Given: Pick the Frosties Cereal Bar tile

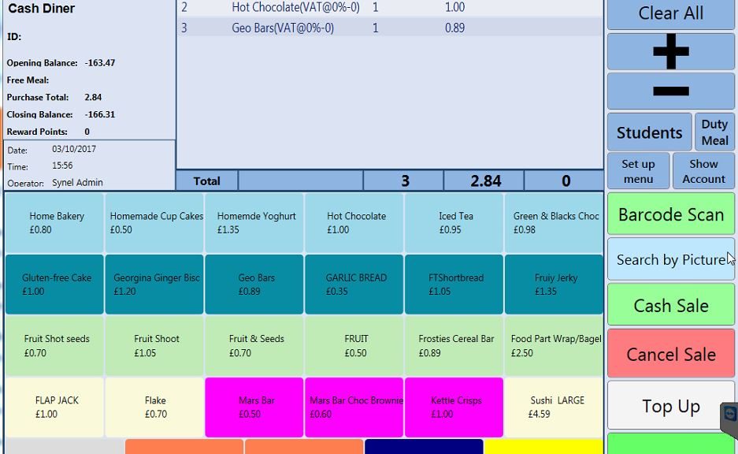Looking at the screenshot, I should tap(454, 346).
